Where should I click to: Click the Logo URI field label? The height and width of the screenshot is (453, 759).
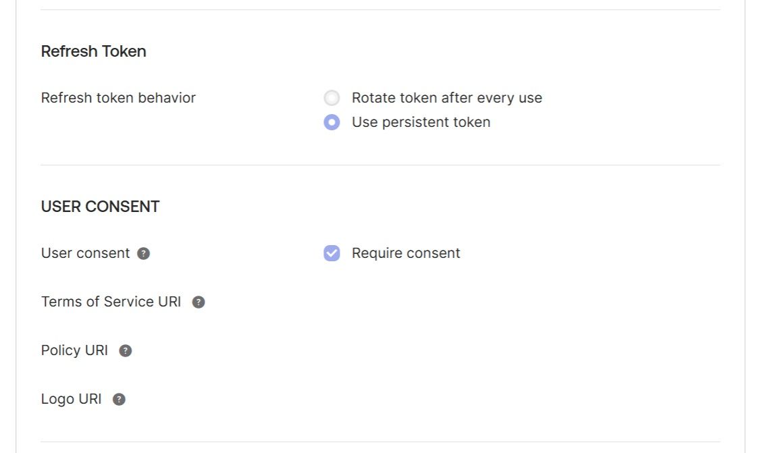[x=71, y=399]
